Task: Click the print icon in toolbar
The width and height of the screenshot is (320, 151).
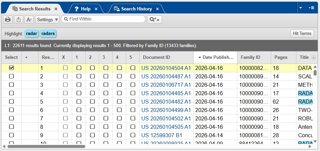Action: click(8, 20)
